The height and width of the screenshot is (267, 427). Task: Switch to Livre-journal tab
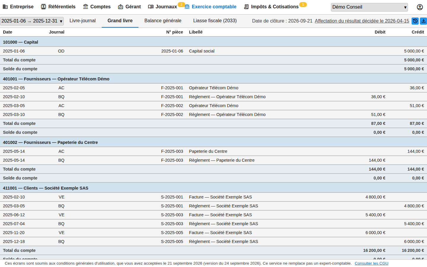82,21
